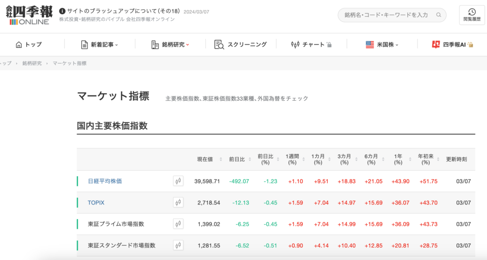Sort table by 現在値 column
Viewport: 487px width, 260px height.
(x=209, y=159)
